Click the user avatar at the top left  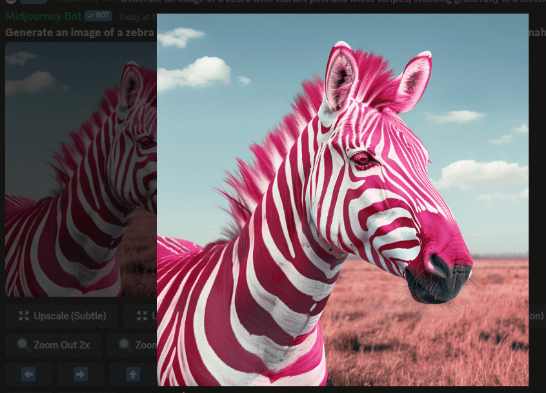12,1
